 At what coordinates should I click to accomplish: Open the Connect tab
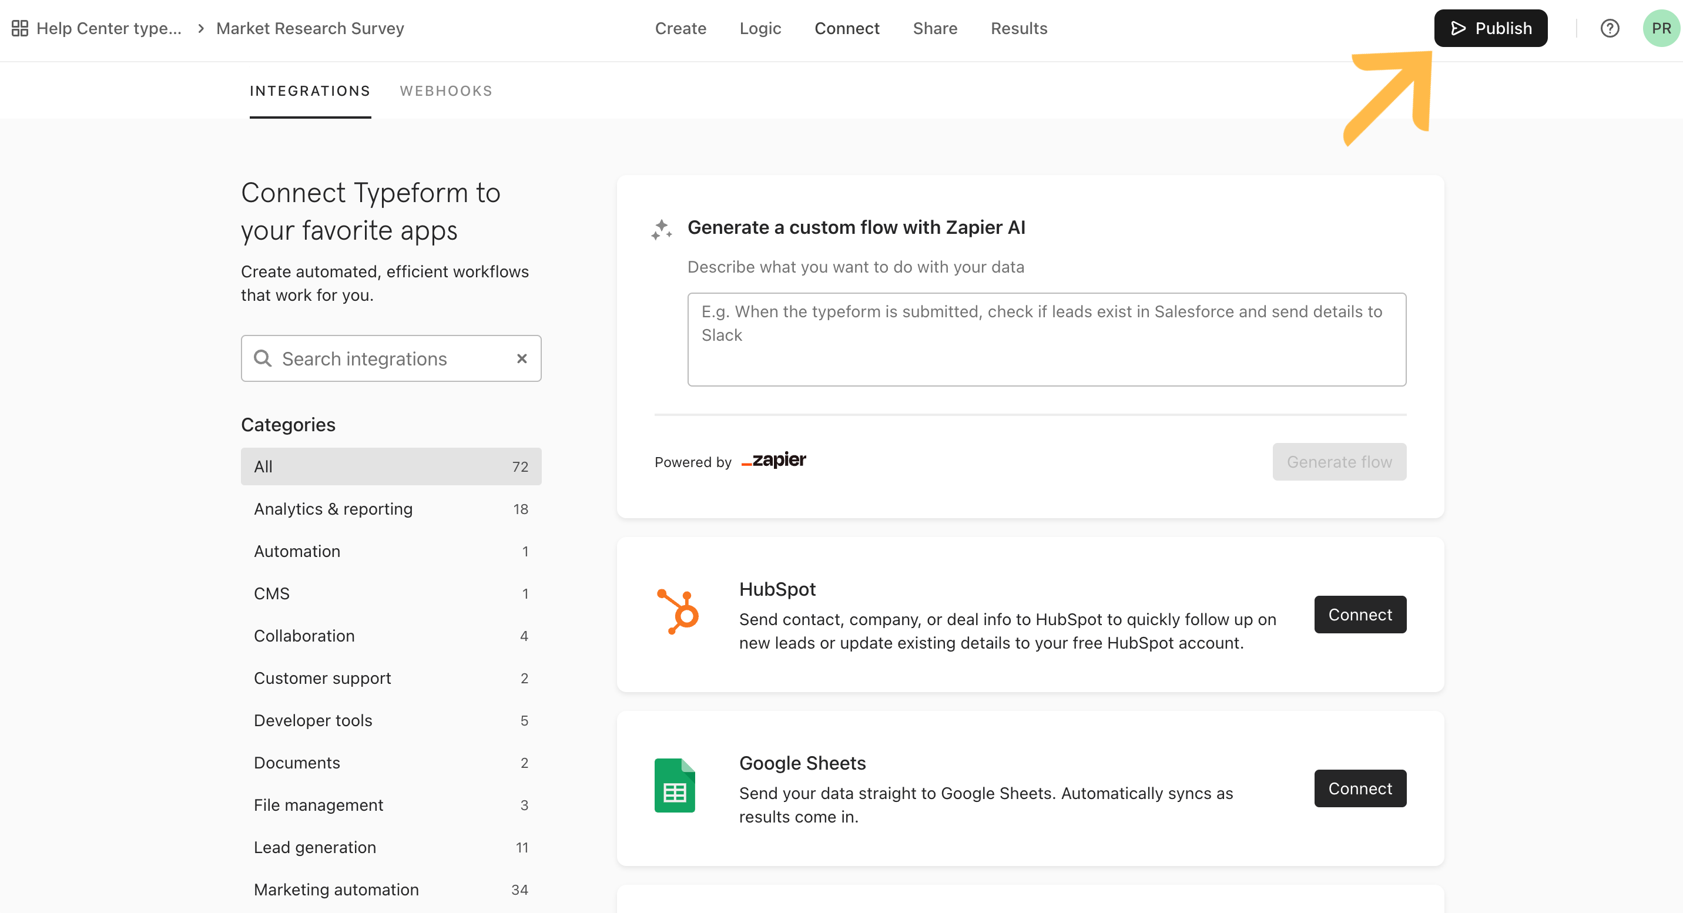[847, 28]
